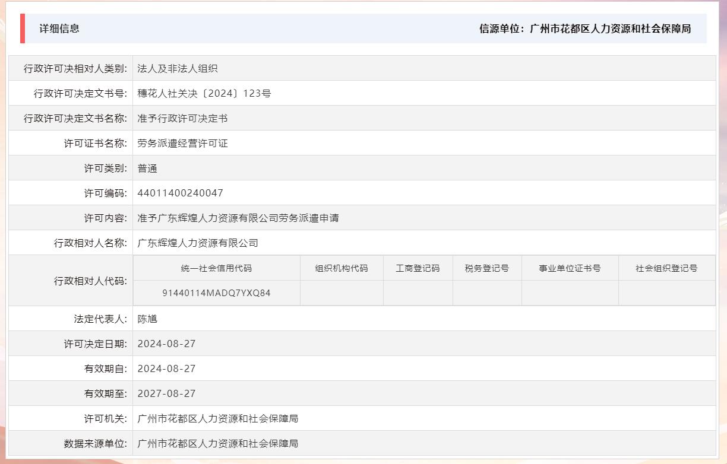727x464 pixels.
Task: Click the 许可决定日期 label
Action: [x=96, y=344]
